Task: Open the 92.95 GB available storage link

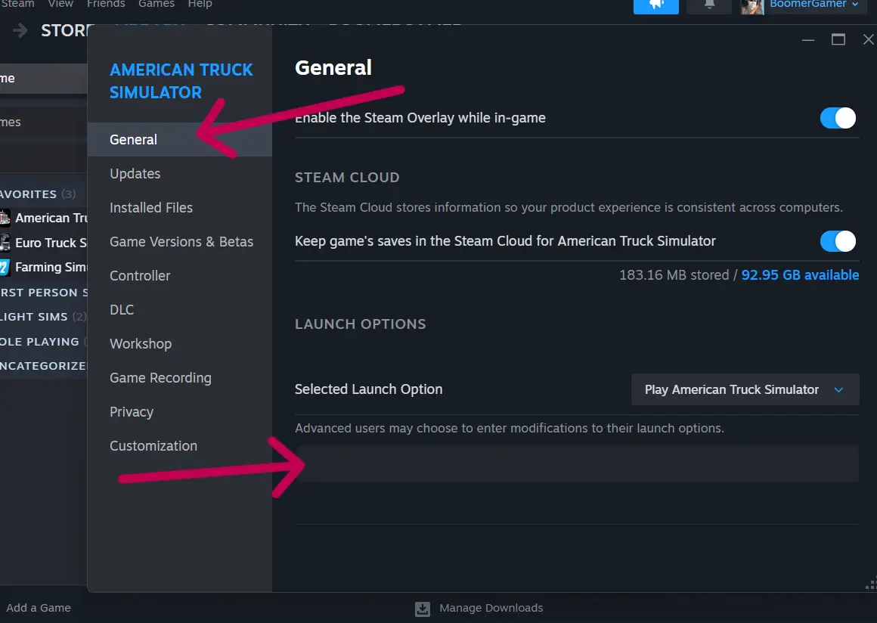Action: [x=800, y=275]
